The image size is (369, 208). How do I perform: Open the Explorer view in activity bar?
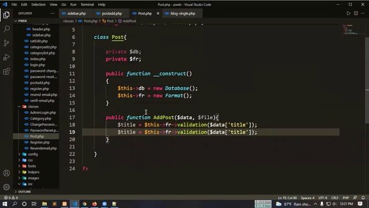pos(6,15)
